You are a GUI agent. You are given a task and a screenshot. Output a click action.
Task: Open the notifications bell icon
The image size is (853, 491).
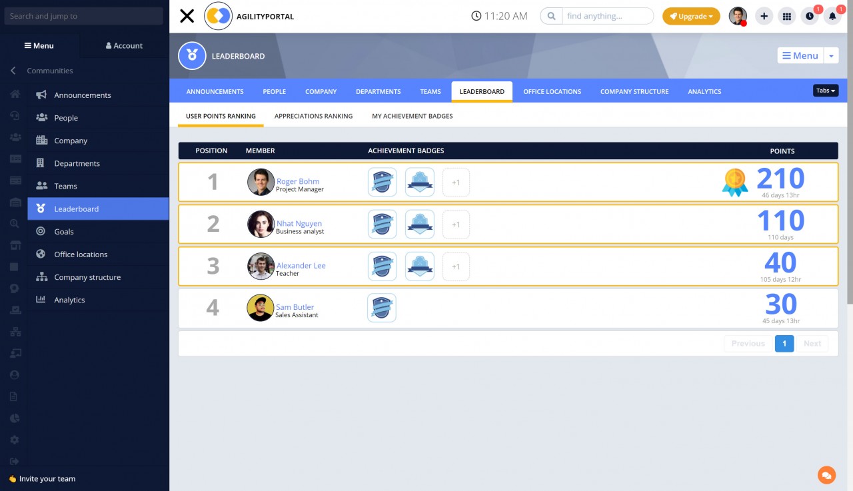pos(832,15)
